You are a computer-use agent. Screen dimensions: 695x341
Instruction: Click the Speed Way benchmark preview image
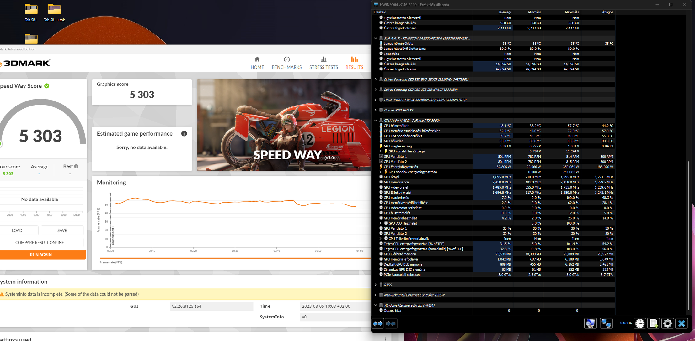(284, 125)
